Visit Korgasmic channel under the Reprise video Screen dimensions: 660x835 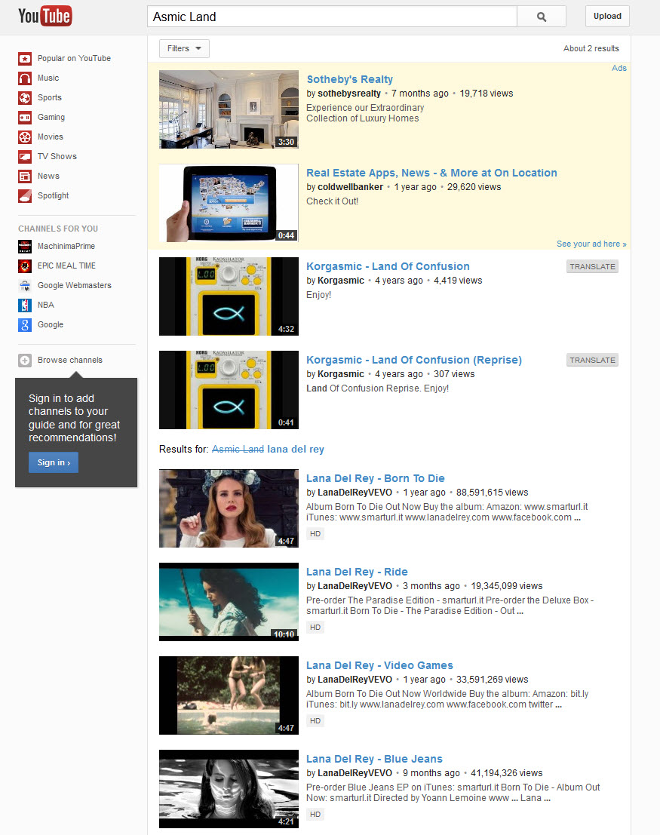[x=341, y=374]
